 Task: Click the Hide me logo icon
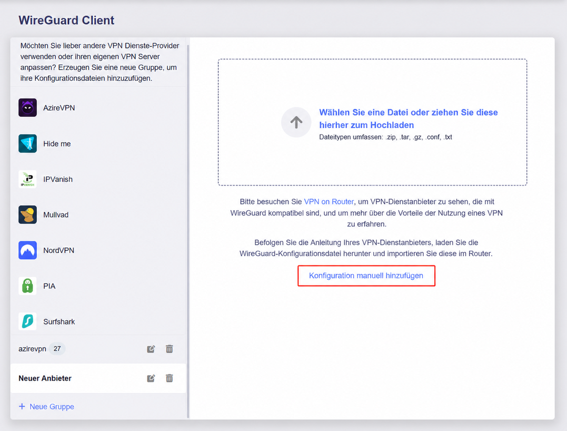click(27, 143)
